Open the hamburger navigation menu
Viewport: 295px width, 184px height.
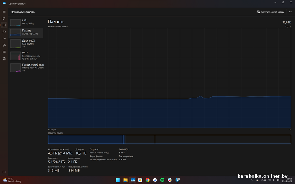(4, 12)
